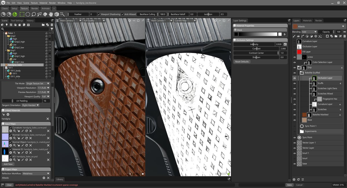Hide the screw layer
This screenshot has height=188, width=347.
pos(294,57)
